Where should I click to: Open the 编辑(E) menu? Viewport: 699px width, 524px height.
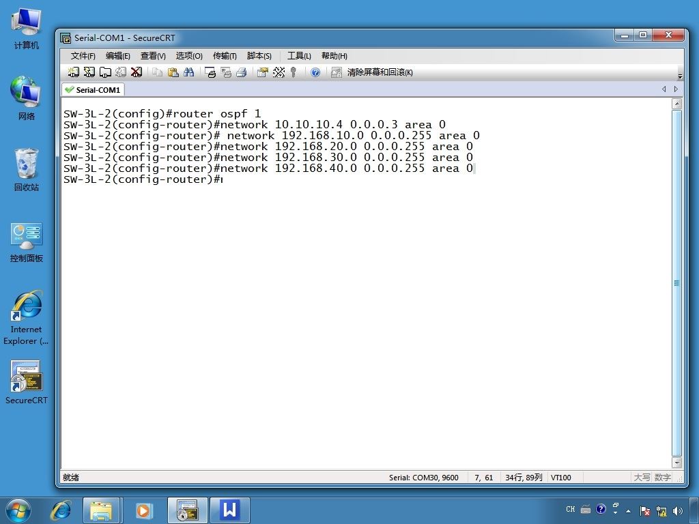pos(117,56)
